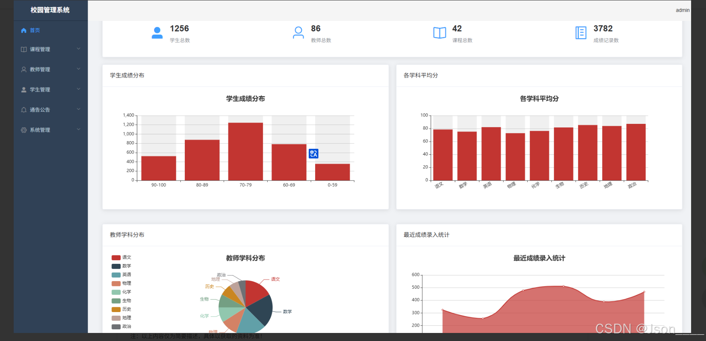Click the 英语 average score bar
Screen dimensions: 706x341
coord(491,154)
